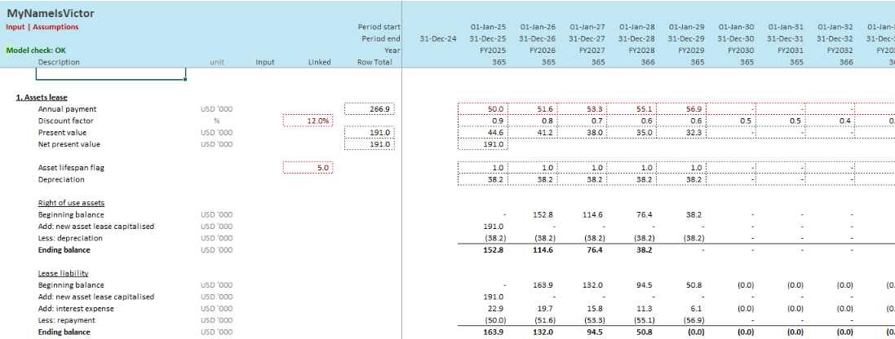
Task: Click the Right of use assets subheading
Action: [x=71, y=202]
